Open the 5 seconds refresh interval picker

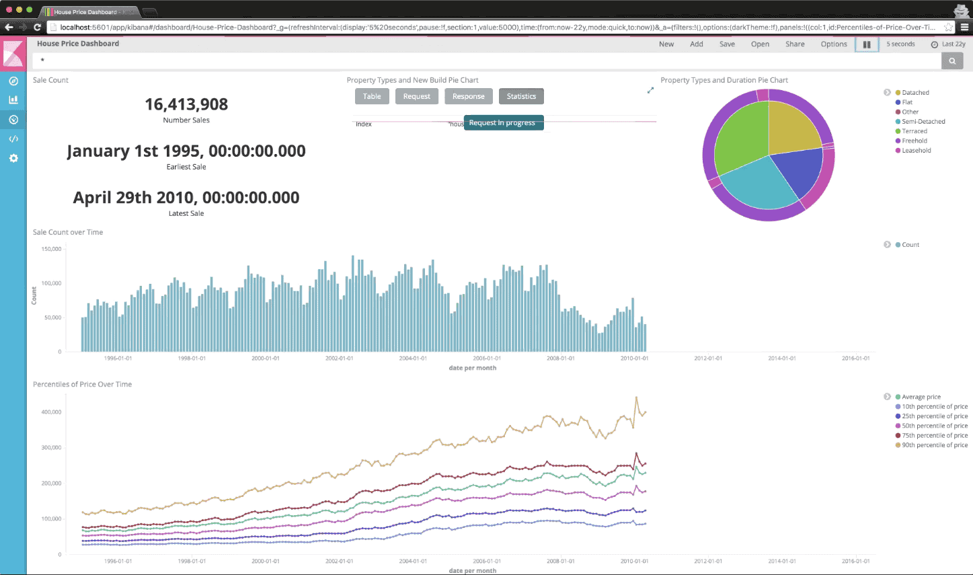900,44
